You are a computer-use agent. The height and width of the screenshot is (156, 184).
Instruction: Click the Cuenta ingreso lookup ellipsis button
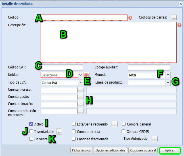point(80,90)
